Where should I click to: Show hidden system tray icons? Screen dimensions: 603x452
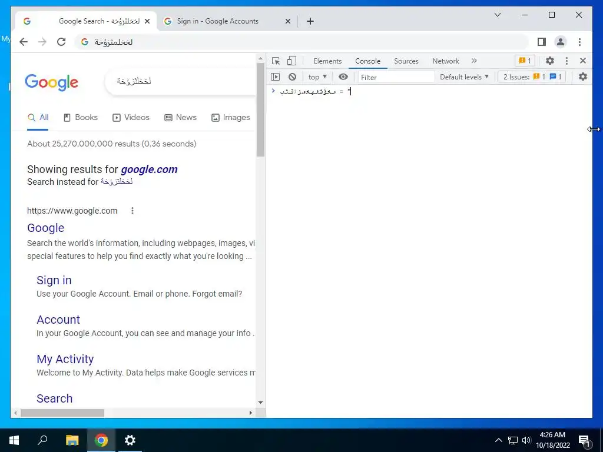(498, 440)
